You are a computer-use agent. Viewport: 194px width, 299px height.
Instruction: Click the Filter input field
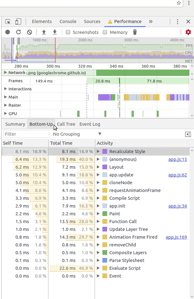(26, 134)
